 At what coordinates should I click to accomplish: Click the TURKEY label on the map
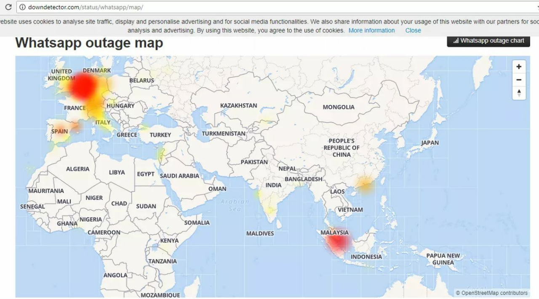click(160, 135)
